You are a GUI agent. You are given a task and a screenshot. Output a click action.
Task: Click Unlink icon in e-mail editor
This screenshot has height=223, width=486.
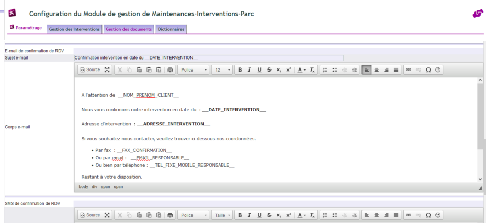(x=418, y=70)
